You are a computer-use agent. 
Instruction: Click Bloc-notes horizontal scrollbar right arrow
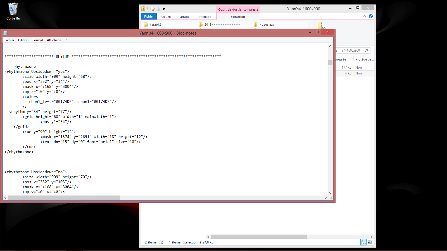[x=325, y=197]
